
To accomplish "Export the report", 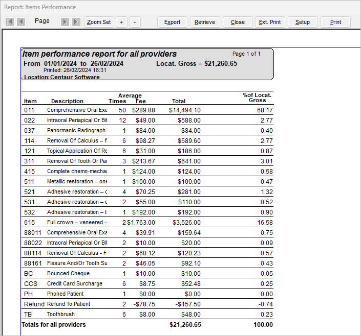I will coord(172,22).
